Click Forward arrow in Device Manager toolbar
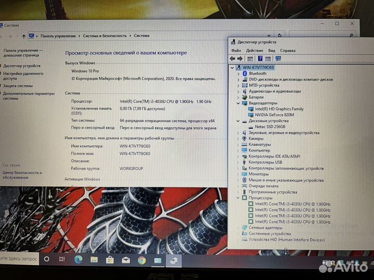Viewport: 374px width, 280px height. pyautogui.click(x=239, y=59)
